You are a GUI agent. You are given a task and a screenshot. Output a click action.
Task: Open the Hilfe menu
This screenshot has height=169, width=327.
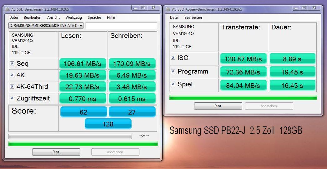click(x=111, y=18)
